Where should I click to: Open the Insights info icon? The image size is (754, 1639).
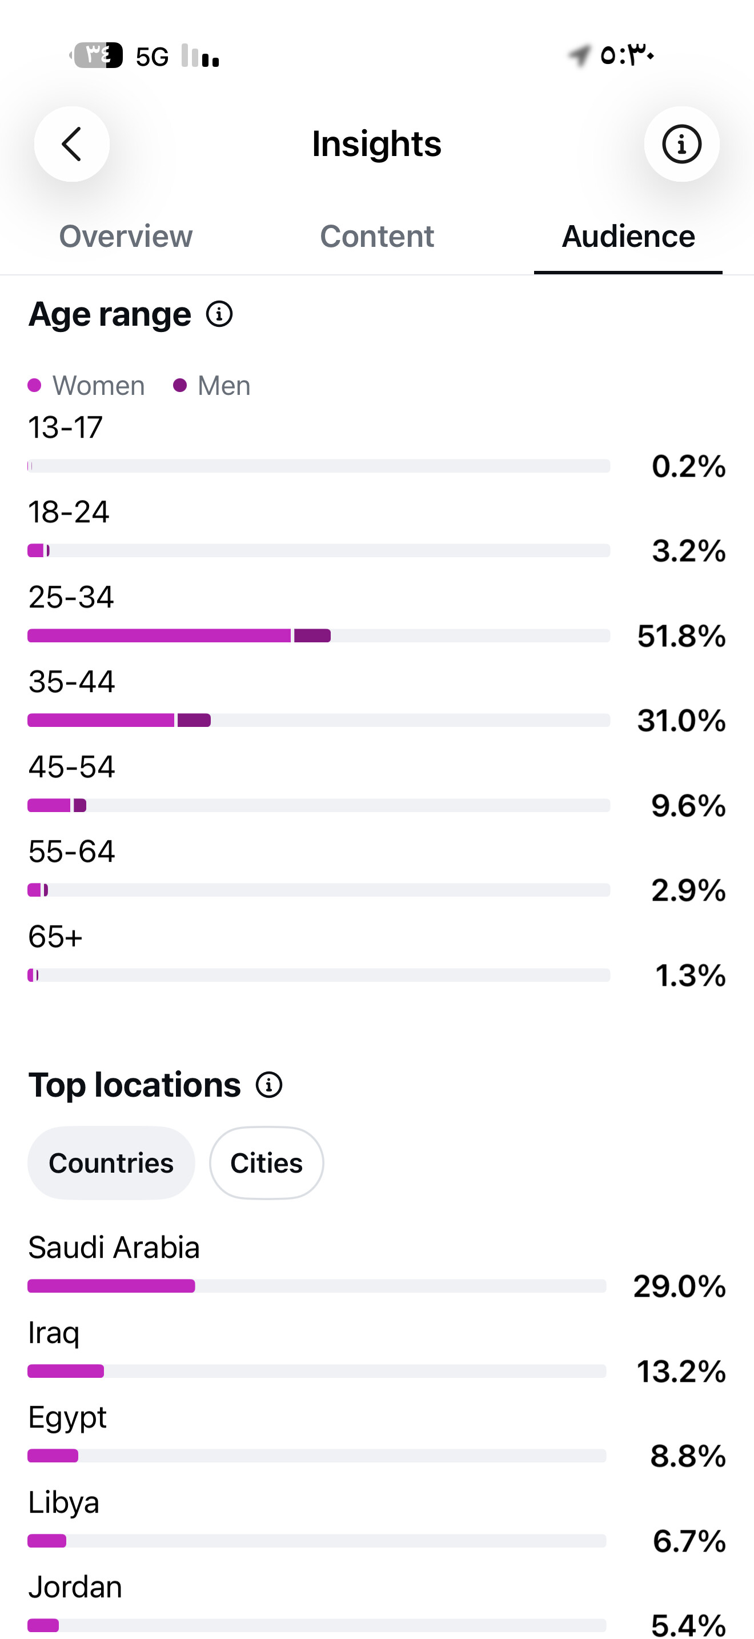[x=681, y=144]
